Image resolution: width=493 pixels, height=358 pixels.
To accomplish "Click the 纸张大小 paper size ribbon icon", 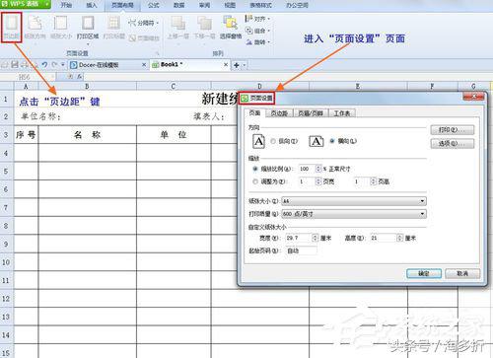I will [x=61, y=28].
